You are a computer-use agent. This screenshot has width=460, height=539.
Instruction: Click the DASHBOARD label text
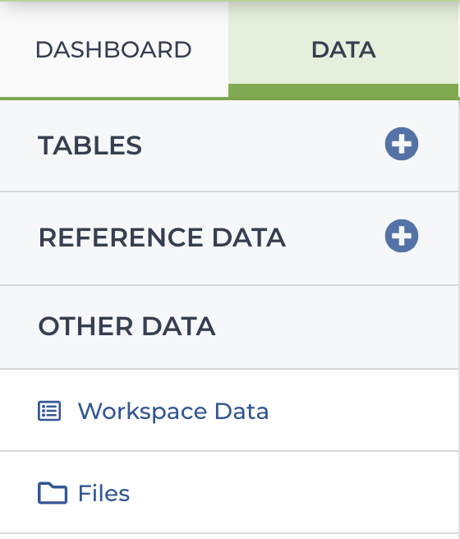tap(113, 49)
